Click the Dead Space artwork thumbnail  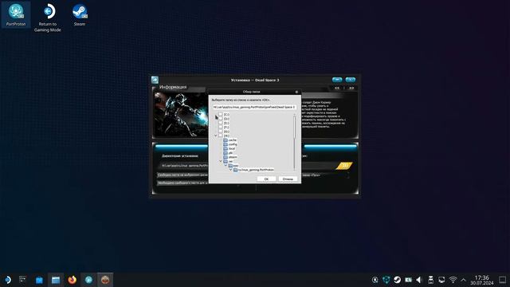pyautogui.click(x=181, y=114)
